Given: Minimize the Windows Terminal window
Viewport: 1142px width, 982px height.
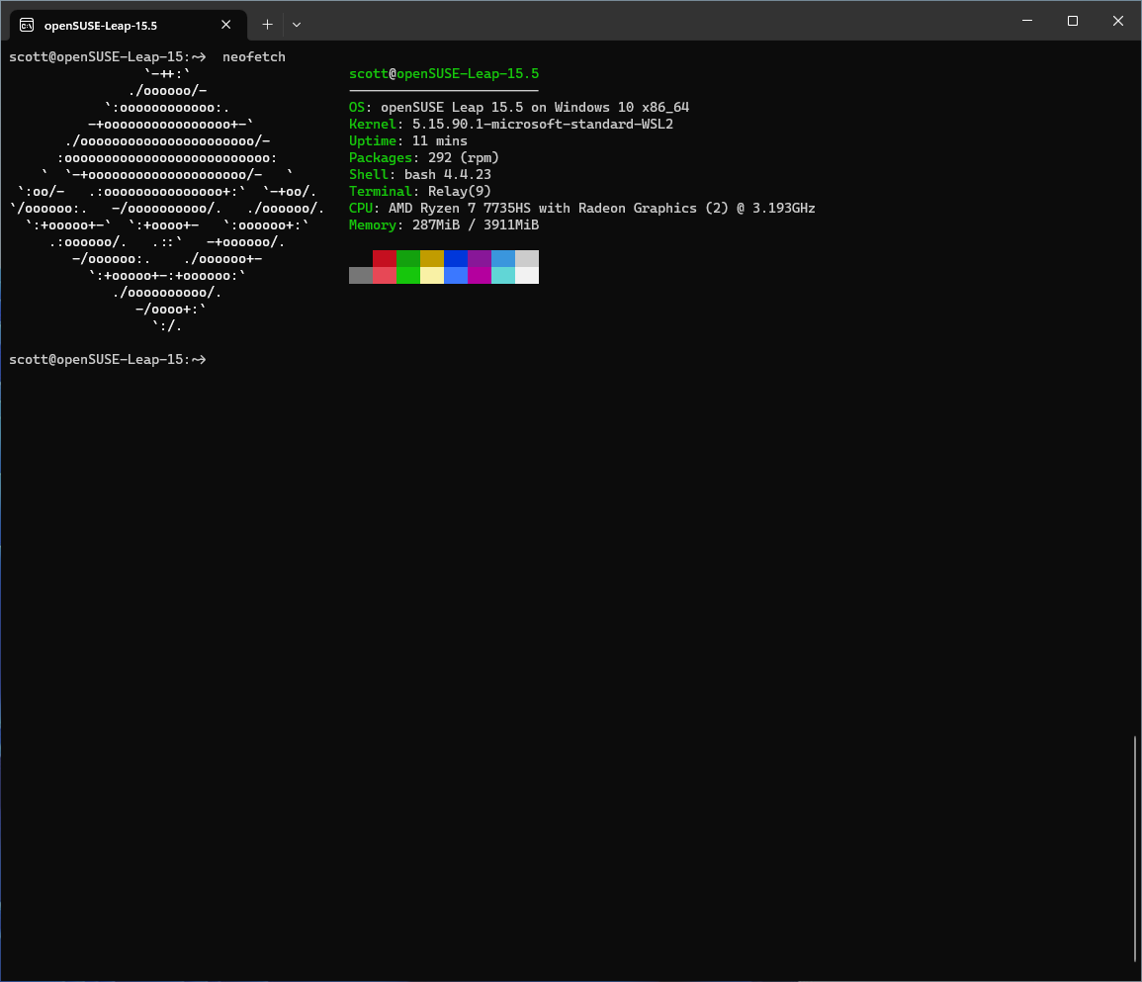Looking at the screenshot, I should point(1027,21).
